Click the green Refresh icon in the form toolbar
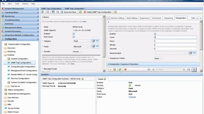 (80, 12)
